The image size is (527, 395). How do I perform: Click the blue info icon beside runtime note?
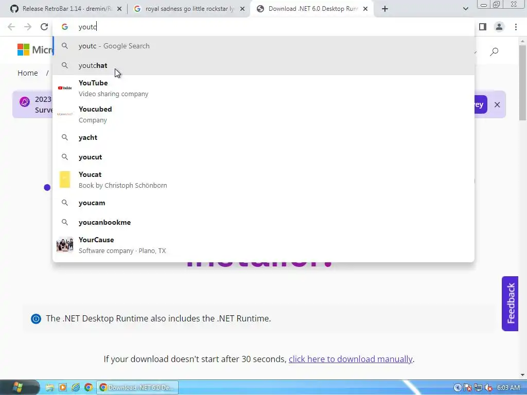(x=36, y=318)
